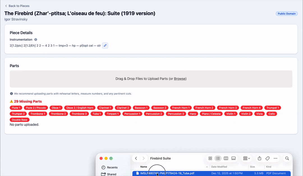Click the info icon beside upload recommendation

click(12, 93)
